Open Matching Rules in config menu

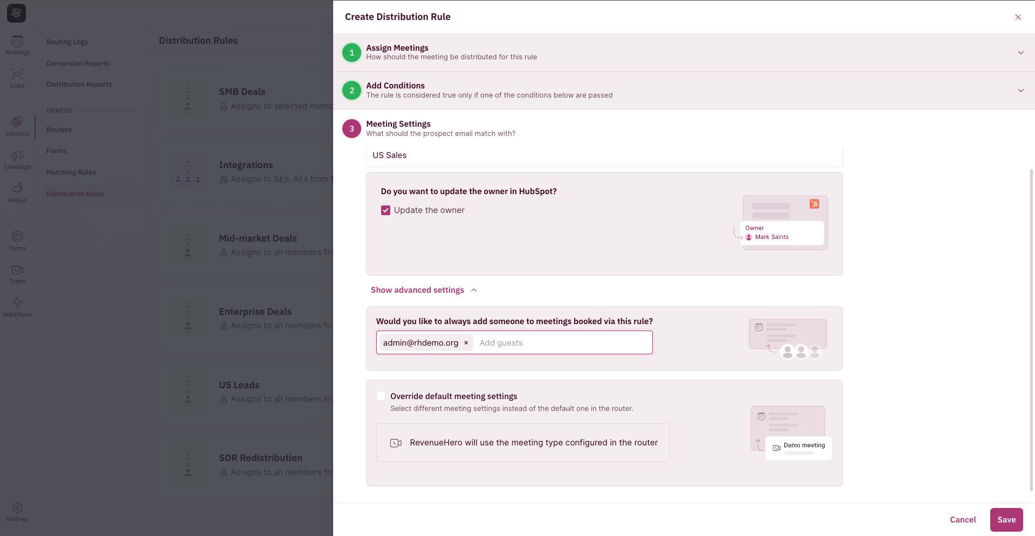click(x=71, y=173)
